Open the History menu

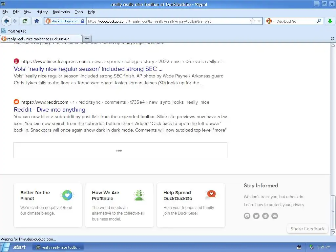pos(42,12)
